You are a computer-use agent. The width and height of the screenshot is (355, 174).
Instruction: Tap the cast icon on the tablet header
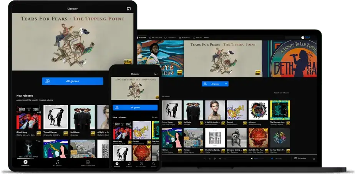128,8
